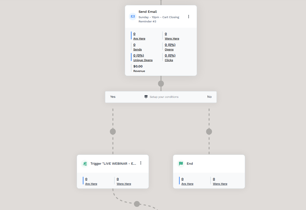Viewport: 306px width, 210px height.
Task: Click the connector dot on the Yes branch
Action: pos(113,131)
